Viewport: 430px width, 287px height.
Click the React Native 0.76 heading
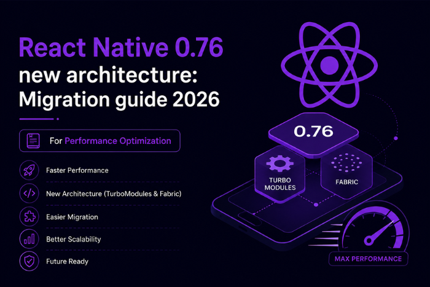[x=121, y=47]
